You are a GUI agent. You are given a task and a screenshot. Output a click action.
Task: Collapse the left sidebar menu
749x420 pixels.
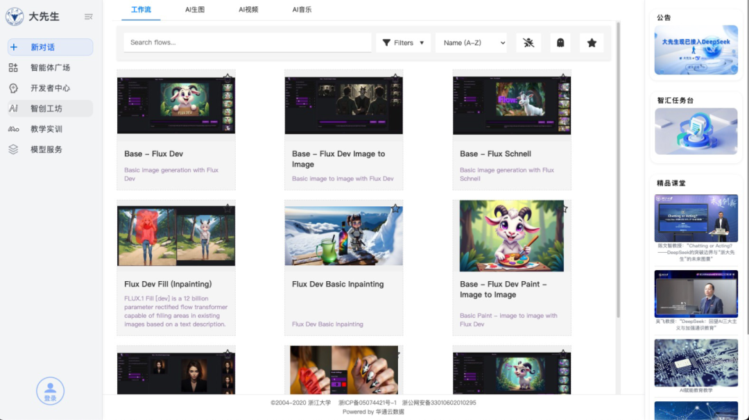pos(88,17)
